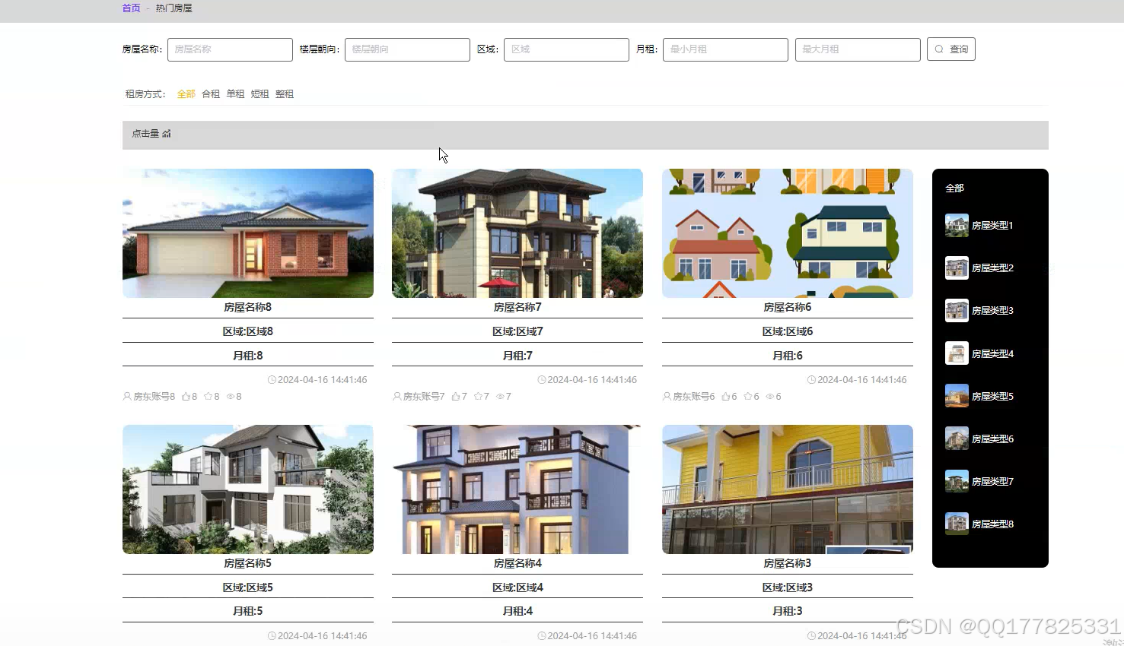Screen dimensions: 1124x646
Task: Open the 房屋名称5 house photo
Action: click(x=248, y=489)
